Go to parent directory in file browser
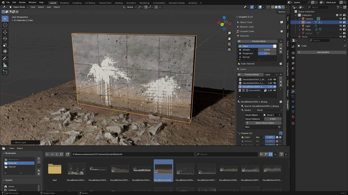348x195 pixels. click(x=57, y=154)
